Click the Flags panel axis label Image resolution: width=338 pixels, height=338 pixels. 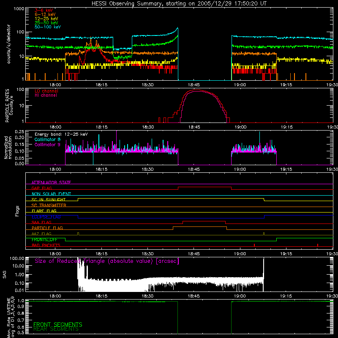(x=17, y=211)
